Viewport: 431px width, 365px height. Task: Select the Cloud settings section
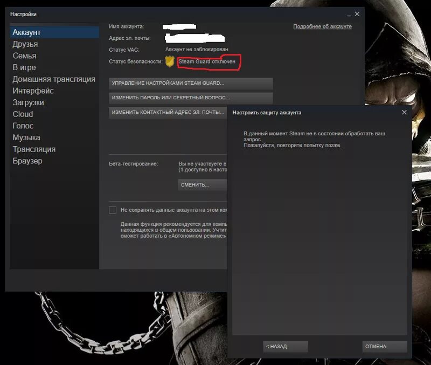click(x=23, y=114)
